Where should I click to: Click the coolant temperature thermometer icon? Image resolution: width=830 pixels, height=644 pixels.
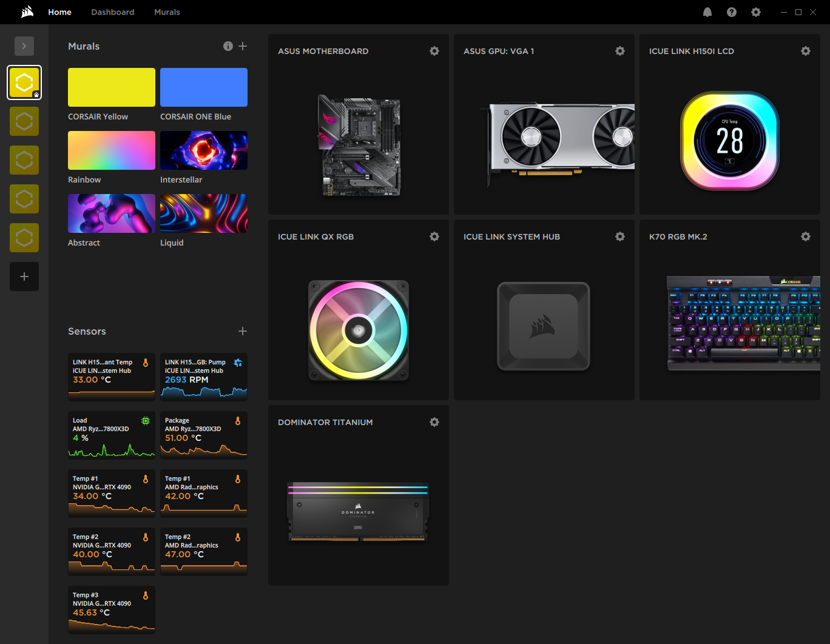146,363
